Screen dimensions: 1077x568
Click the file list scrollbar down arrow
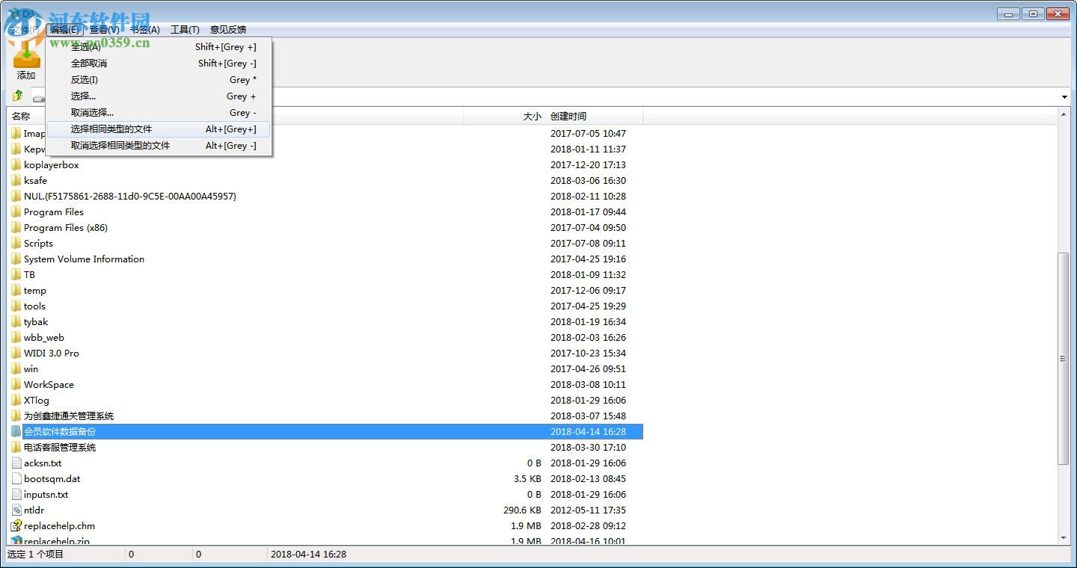tap(1064, 538)
